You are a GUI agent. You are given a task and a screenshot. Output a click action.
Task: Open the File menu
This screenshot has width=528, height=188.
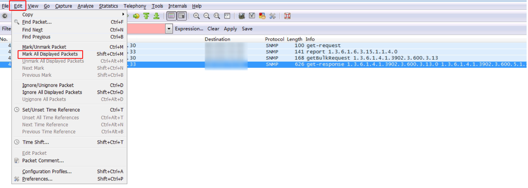5,6
